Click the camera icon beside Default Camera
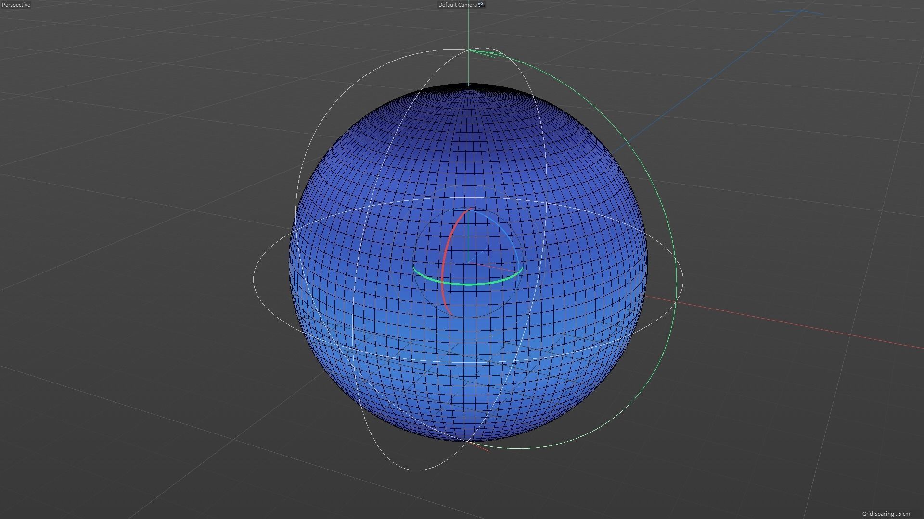The width and height of the screenshot is (924, 519). [x=481, y=5]
